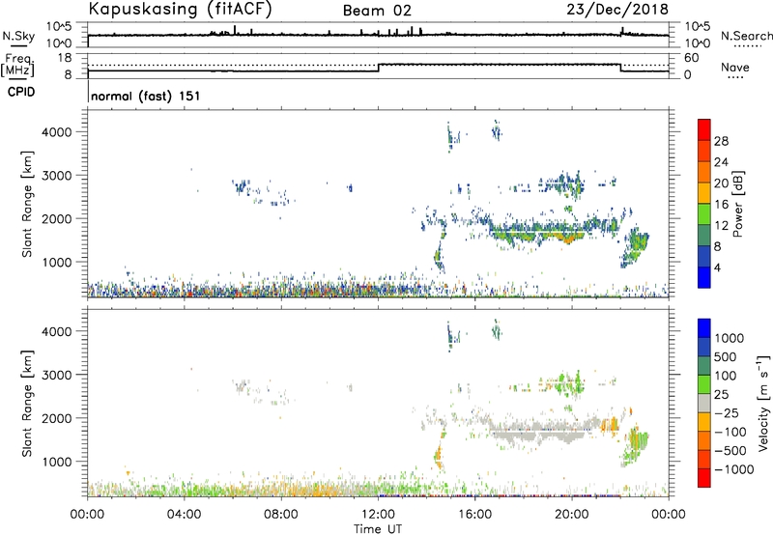Screen dimensions: 773x535
Task: Click the 'Slant Range [km]' title of the velocity panel
Action: pyautogui.click(x=27, y=404)
